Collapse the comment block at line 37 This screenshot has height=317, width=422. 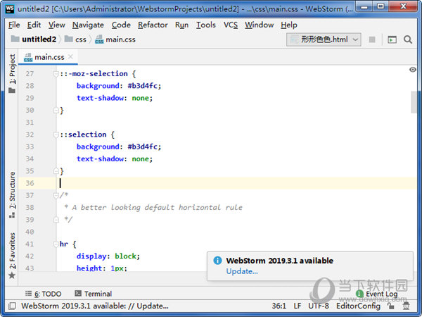[56, 195]
